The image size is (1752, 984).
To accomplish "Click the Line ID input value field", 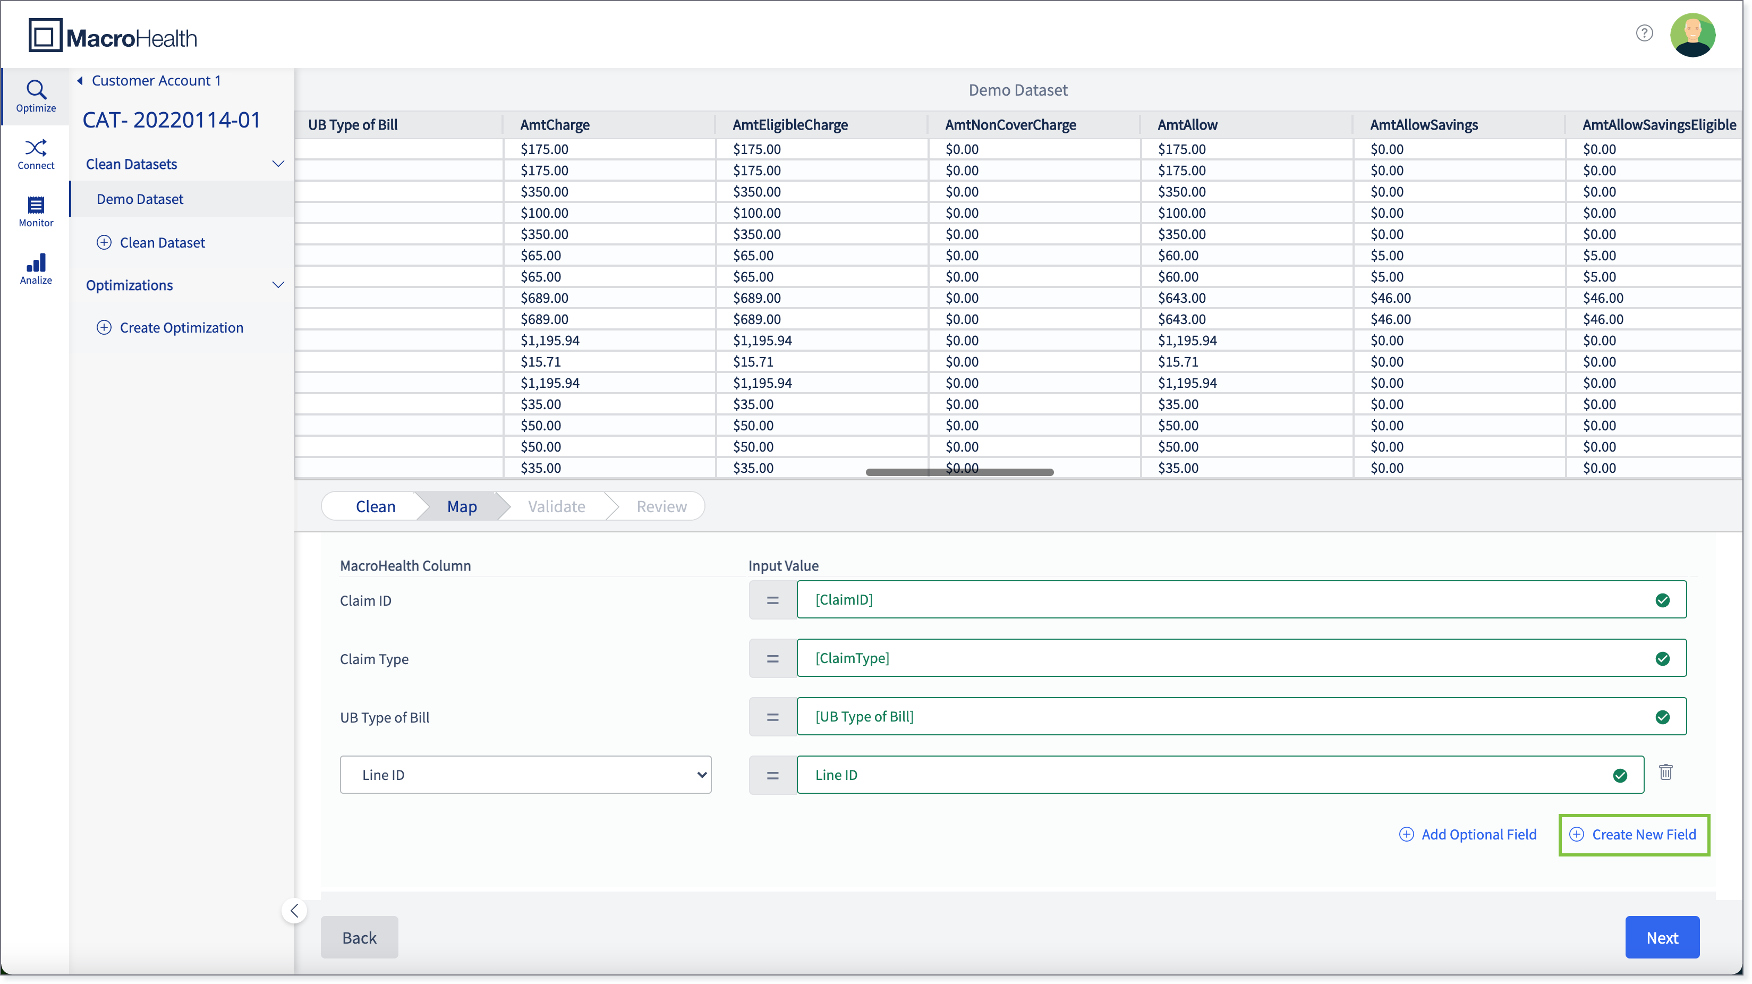I will point(1220,775).
